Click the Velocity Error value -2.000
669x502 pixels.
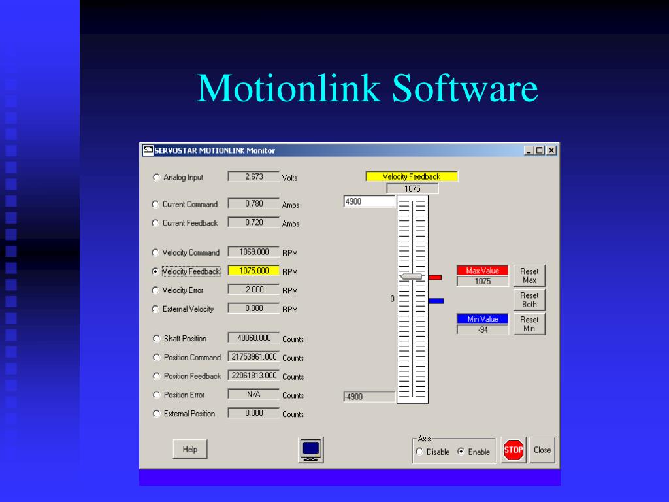point(254,290)
